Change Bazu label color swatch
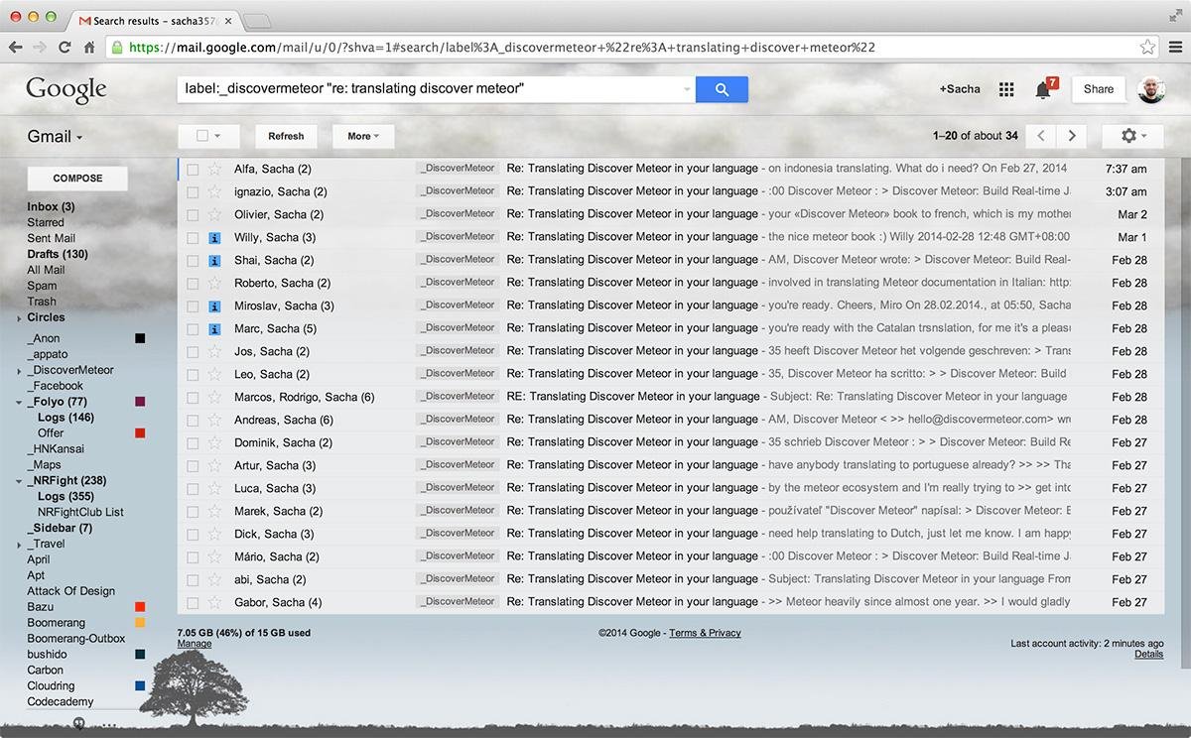Screen dimensions: 1191x738 click(140, 607)
